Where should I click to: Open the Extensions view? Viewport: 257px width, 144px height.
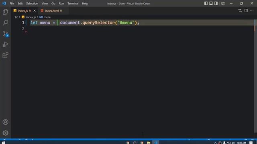pyautogui.click(x=5, y=55)
